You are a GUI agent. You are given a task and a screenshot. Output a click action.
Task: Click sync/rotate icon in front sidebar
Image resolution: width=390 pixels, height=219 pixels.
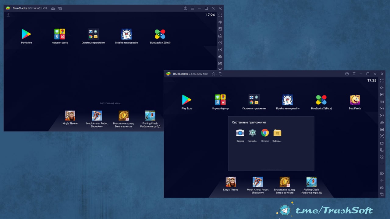point(382,116)
